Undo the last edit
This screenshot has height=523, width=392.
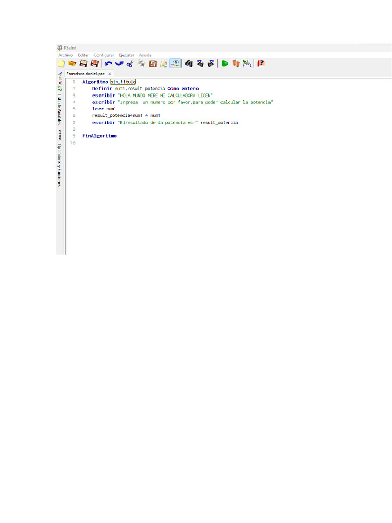[108, 63]
